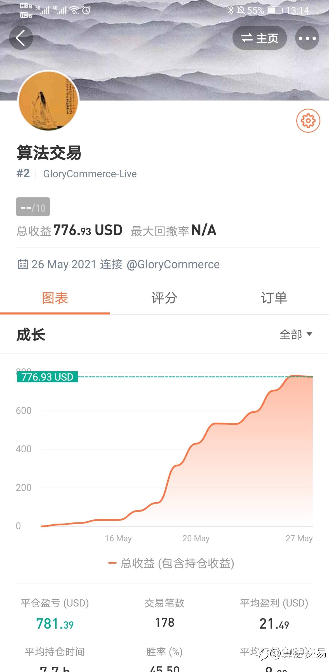Tap the muted notification bell icon
This screenshot has width=329, height=672.
click(x=241, y=10)
